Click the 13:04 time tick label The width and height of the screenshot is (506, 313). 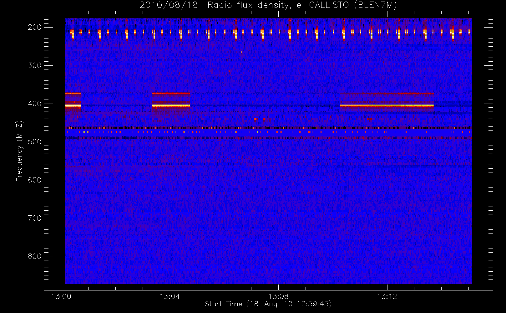click(x=170, y=296)
